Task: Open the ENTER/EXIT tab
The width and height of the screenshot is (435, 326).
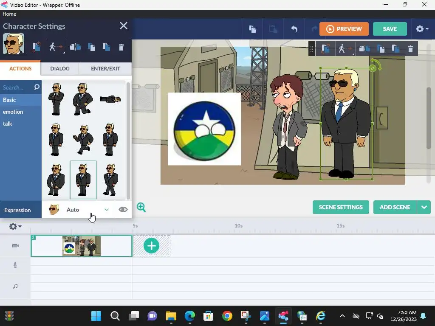Action: click(x=105, y=68)
